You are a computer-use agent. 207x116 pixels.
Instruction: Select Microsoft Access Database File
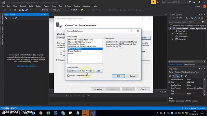point(80,40)
